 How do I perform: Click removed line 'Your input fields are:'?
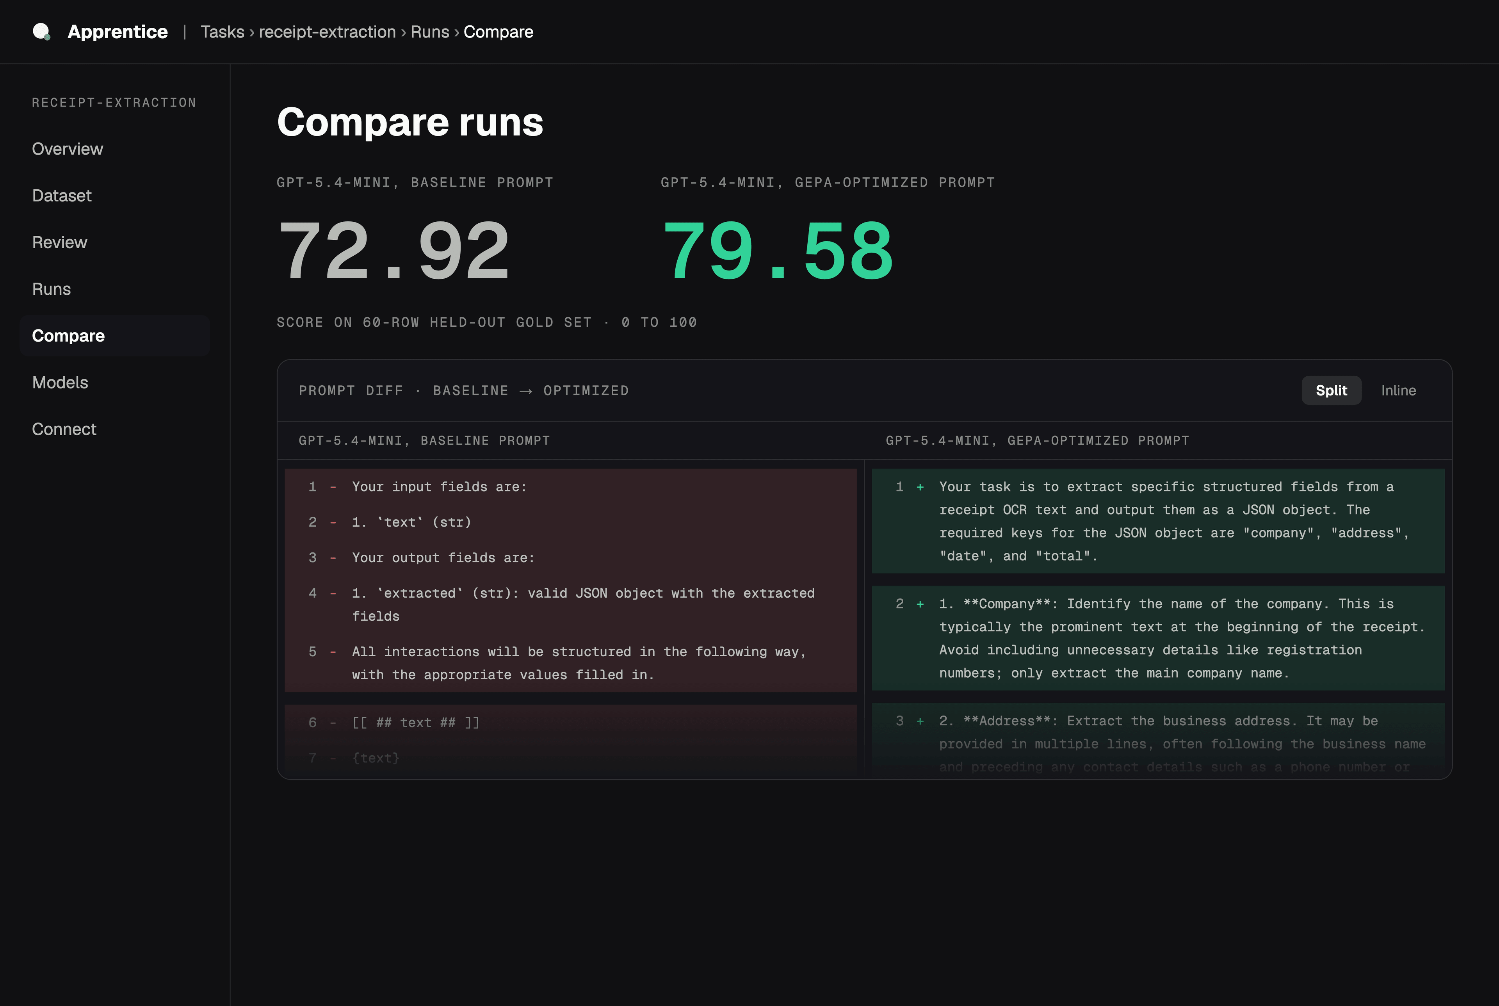coord(570,487)
